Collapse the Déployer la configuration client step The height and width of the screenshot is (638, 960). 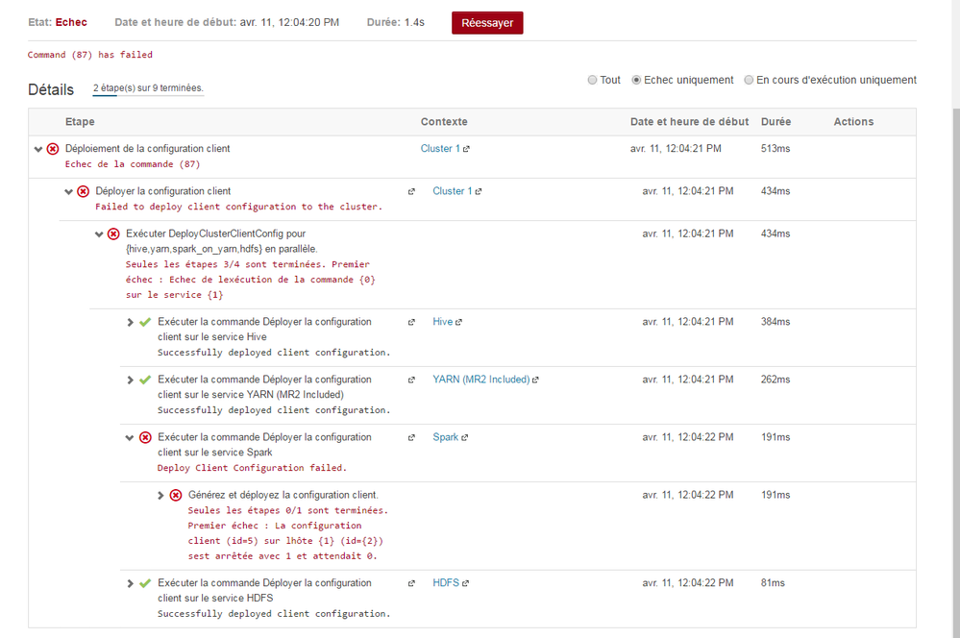pyautogui.click(x=69, y=191)
